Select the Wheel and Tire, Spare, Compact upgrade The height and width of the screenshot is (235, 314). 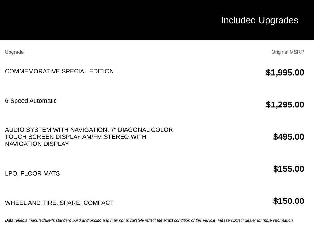(x=59, y=203)
